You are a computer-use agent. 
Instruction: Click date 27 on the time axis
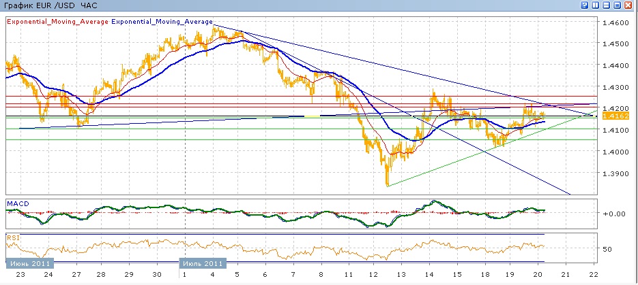[x=76, y=275]
